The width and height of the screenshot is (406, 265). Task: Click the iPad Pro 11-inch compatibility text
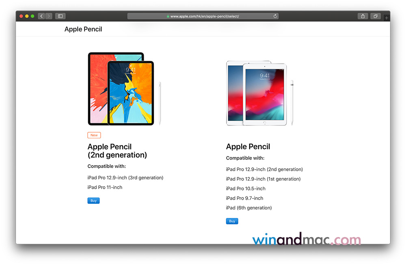[x=105, y=187]
